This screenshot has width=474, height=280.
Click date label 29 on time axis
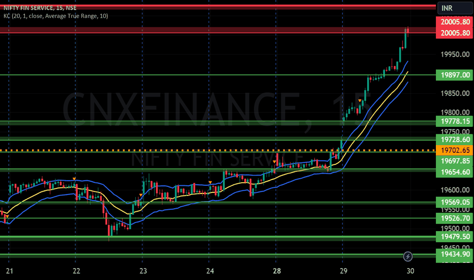[x=343, y=271]
